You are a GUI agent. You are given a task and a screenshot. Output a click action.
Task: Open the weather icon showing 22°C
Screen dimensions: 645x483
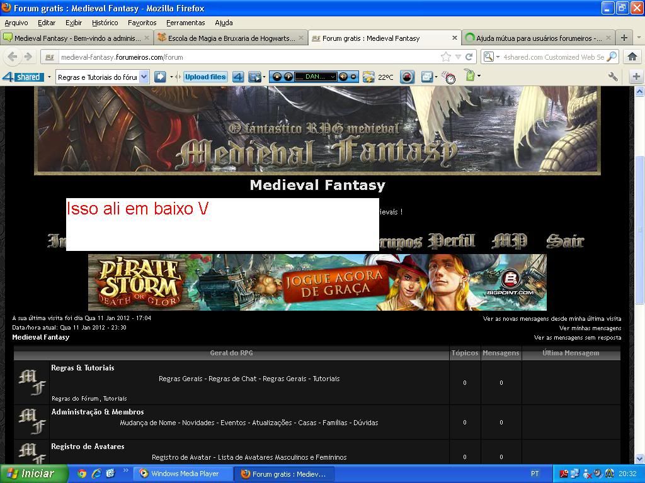[x=368, y=77]
